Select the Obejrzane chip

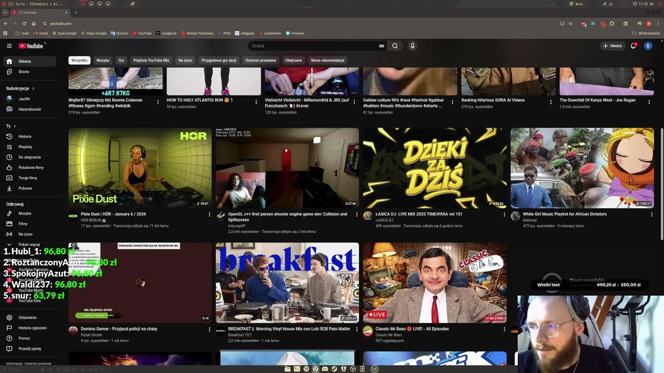tap(294, 60)
